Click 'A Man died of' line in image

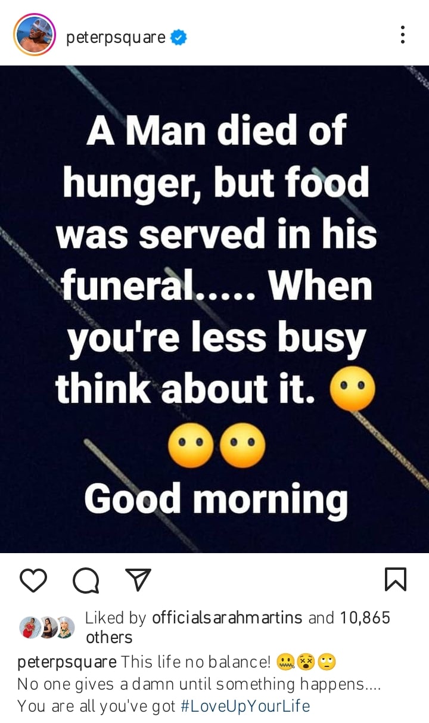coord(216,130)
